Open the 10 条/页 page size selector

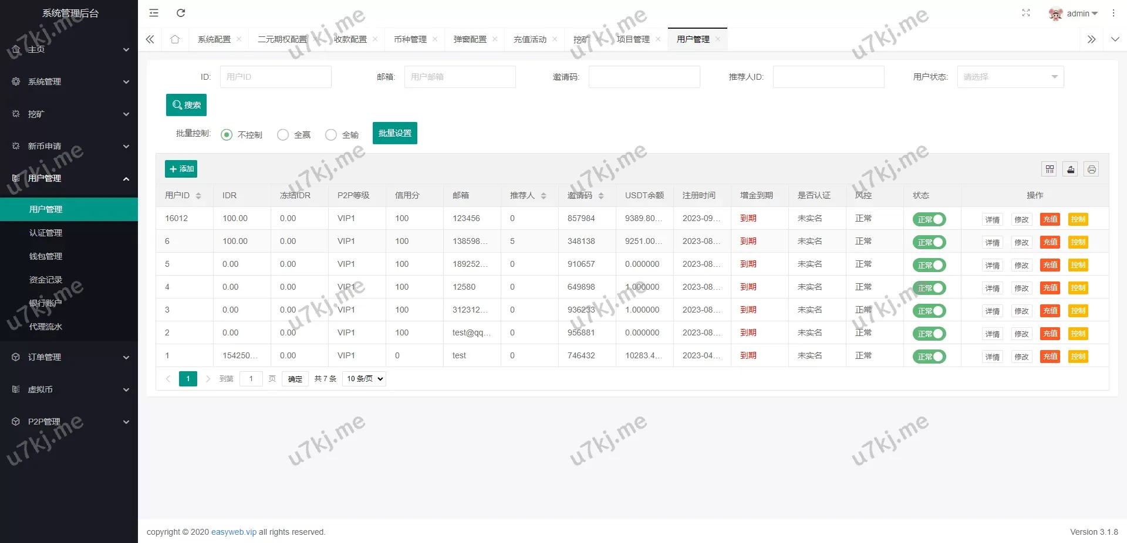365,379
